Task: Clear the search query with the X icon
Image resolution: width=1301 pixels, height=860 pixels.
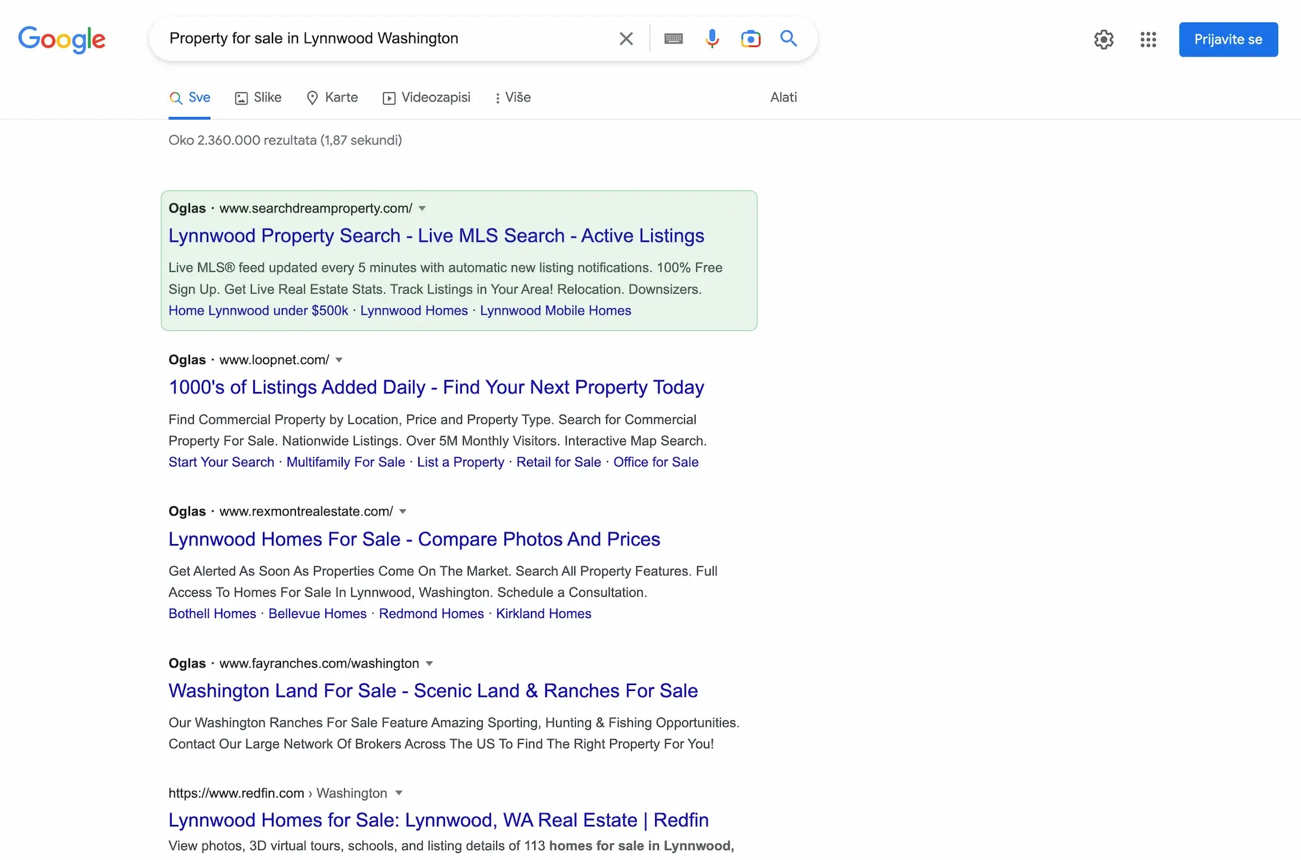Action: coord(625,38)
